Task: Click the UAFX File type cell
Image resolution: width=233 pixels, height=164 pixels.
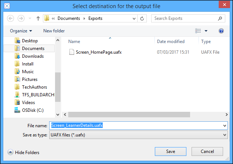Action: pos(210,52)
